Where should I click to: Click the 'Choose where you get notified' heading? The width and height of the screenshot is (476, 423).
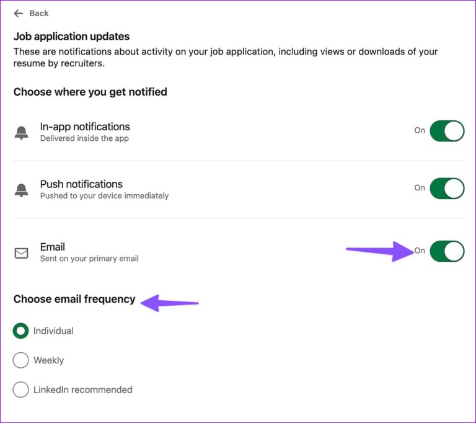(x=90, y=92)
